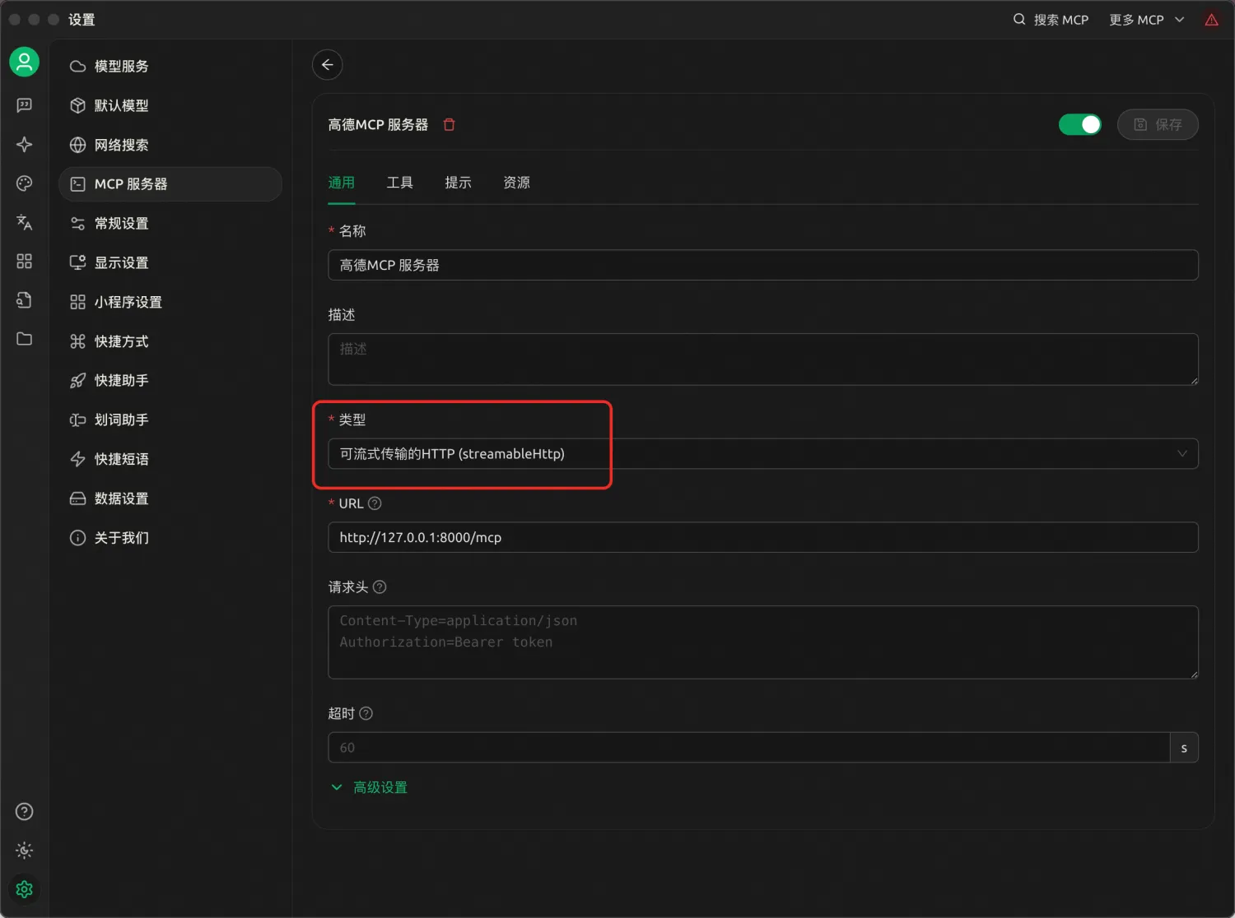1235x918 pixels.
Task: Expand the 类型 type dropdown
Action: (762, 453)
